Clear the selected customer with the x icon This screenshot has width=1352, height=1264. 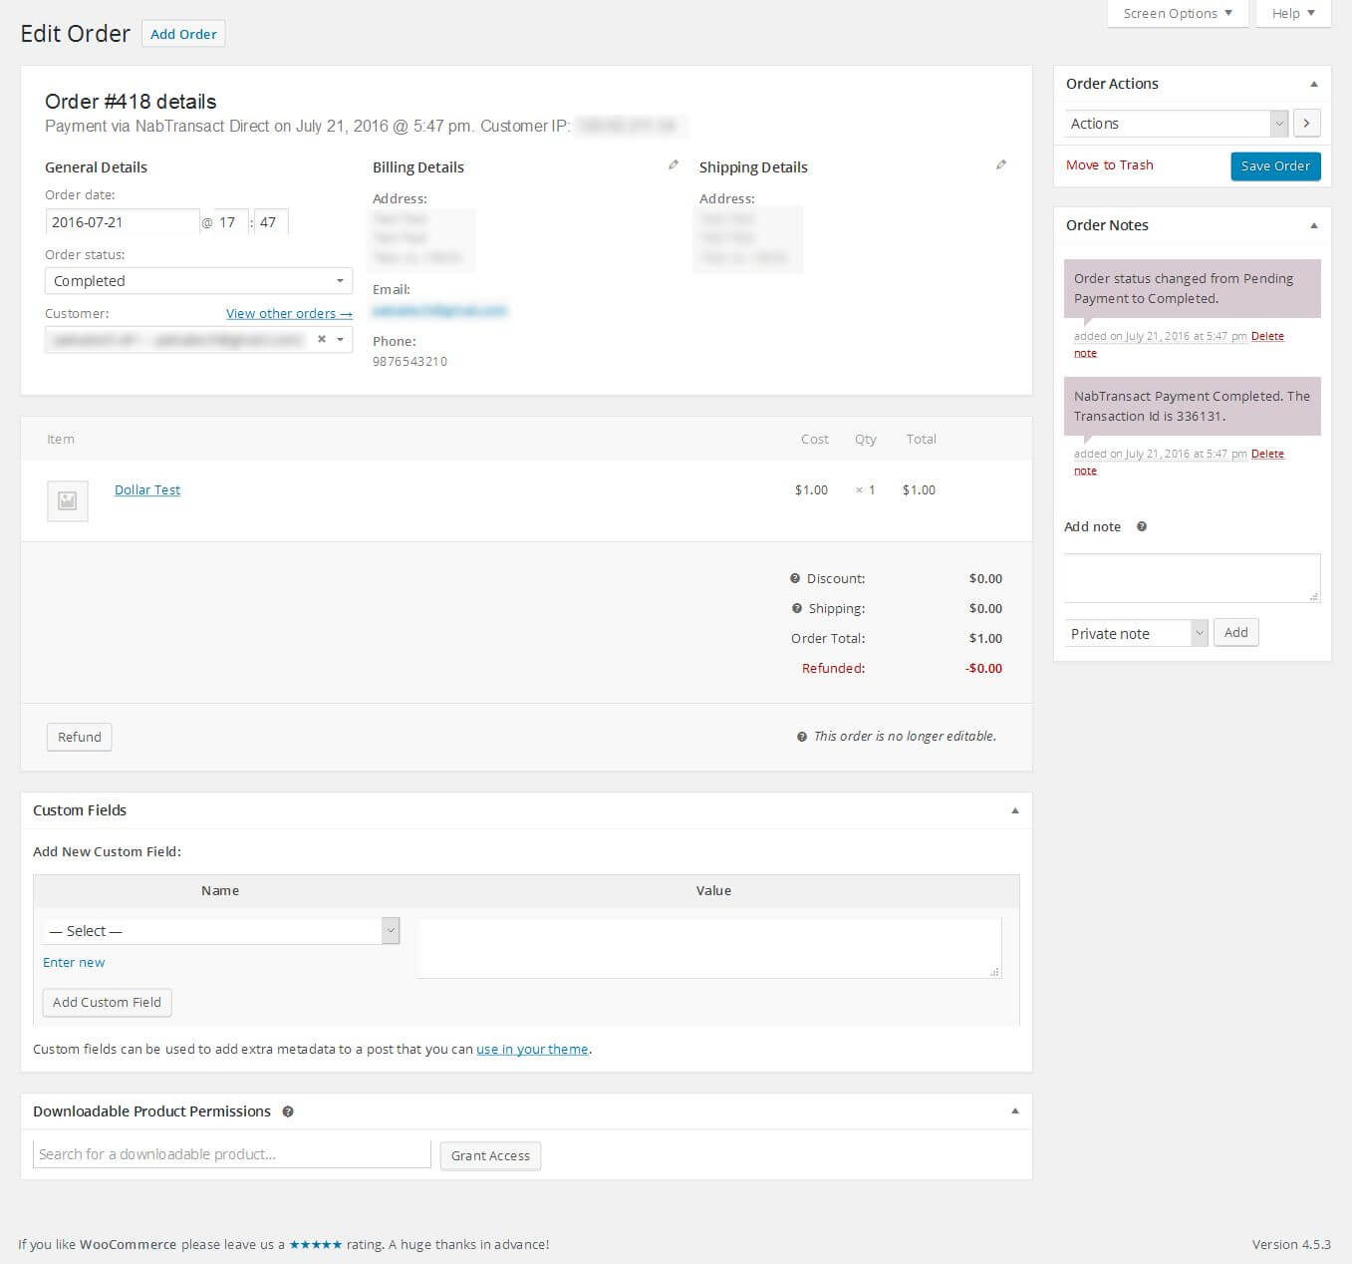pyautogui.click(x=321, y=339)
